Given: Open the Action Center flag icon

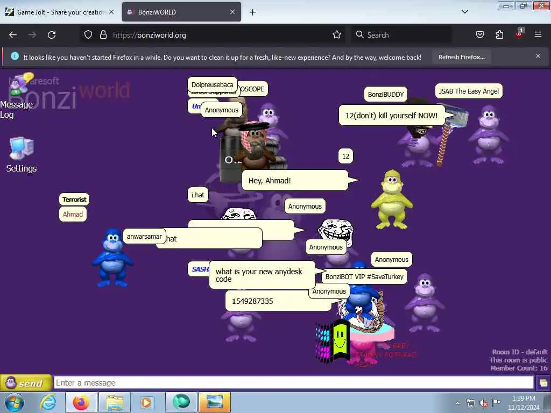Looking at the screenshot, I should [496, 402].
